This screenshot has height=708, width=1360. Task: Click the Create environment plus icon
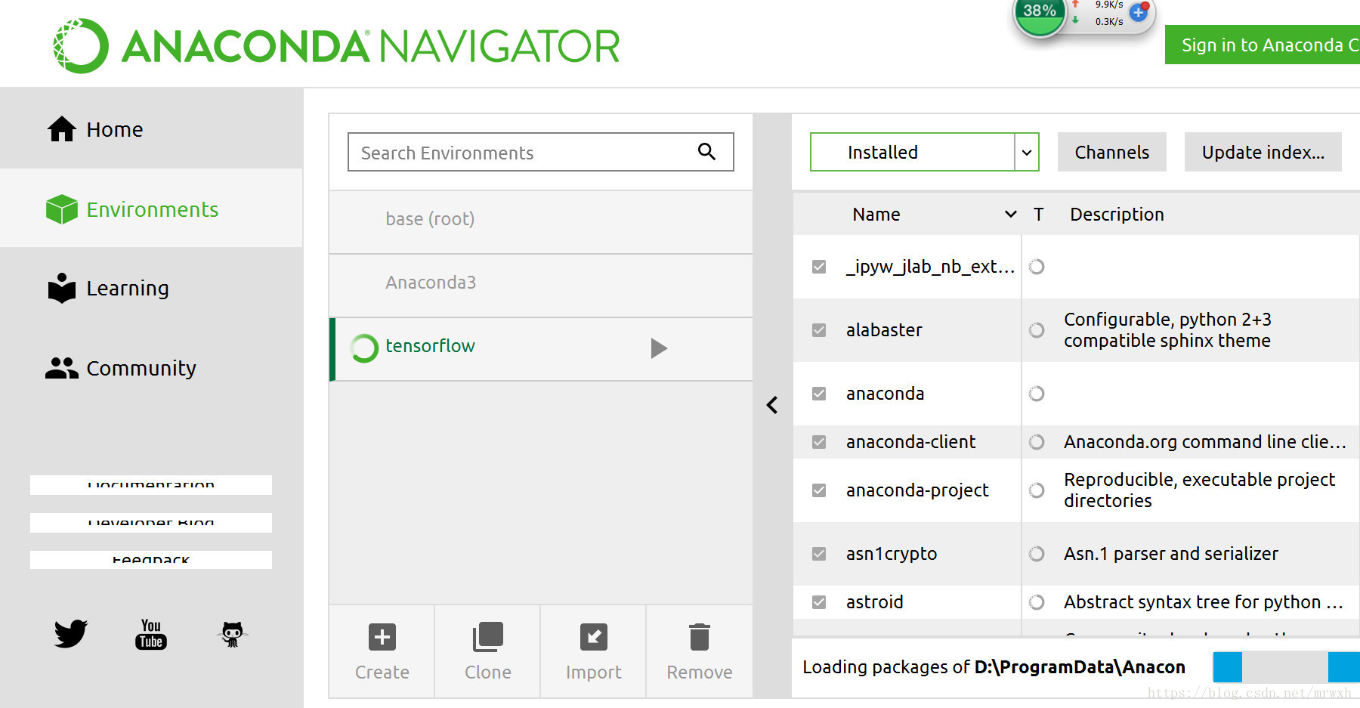[382, 637]
